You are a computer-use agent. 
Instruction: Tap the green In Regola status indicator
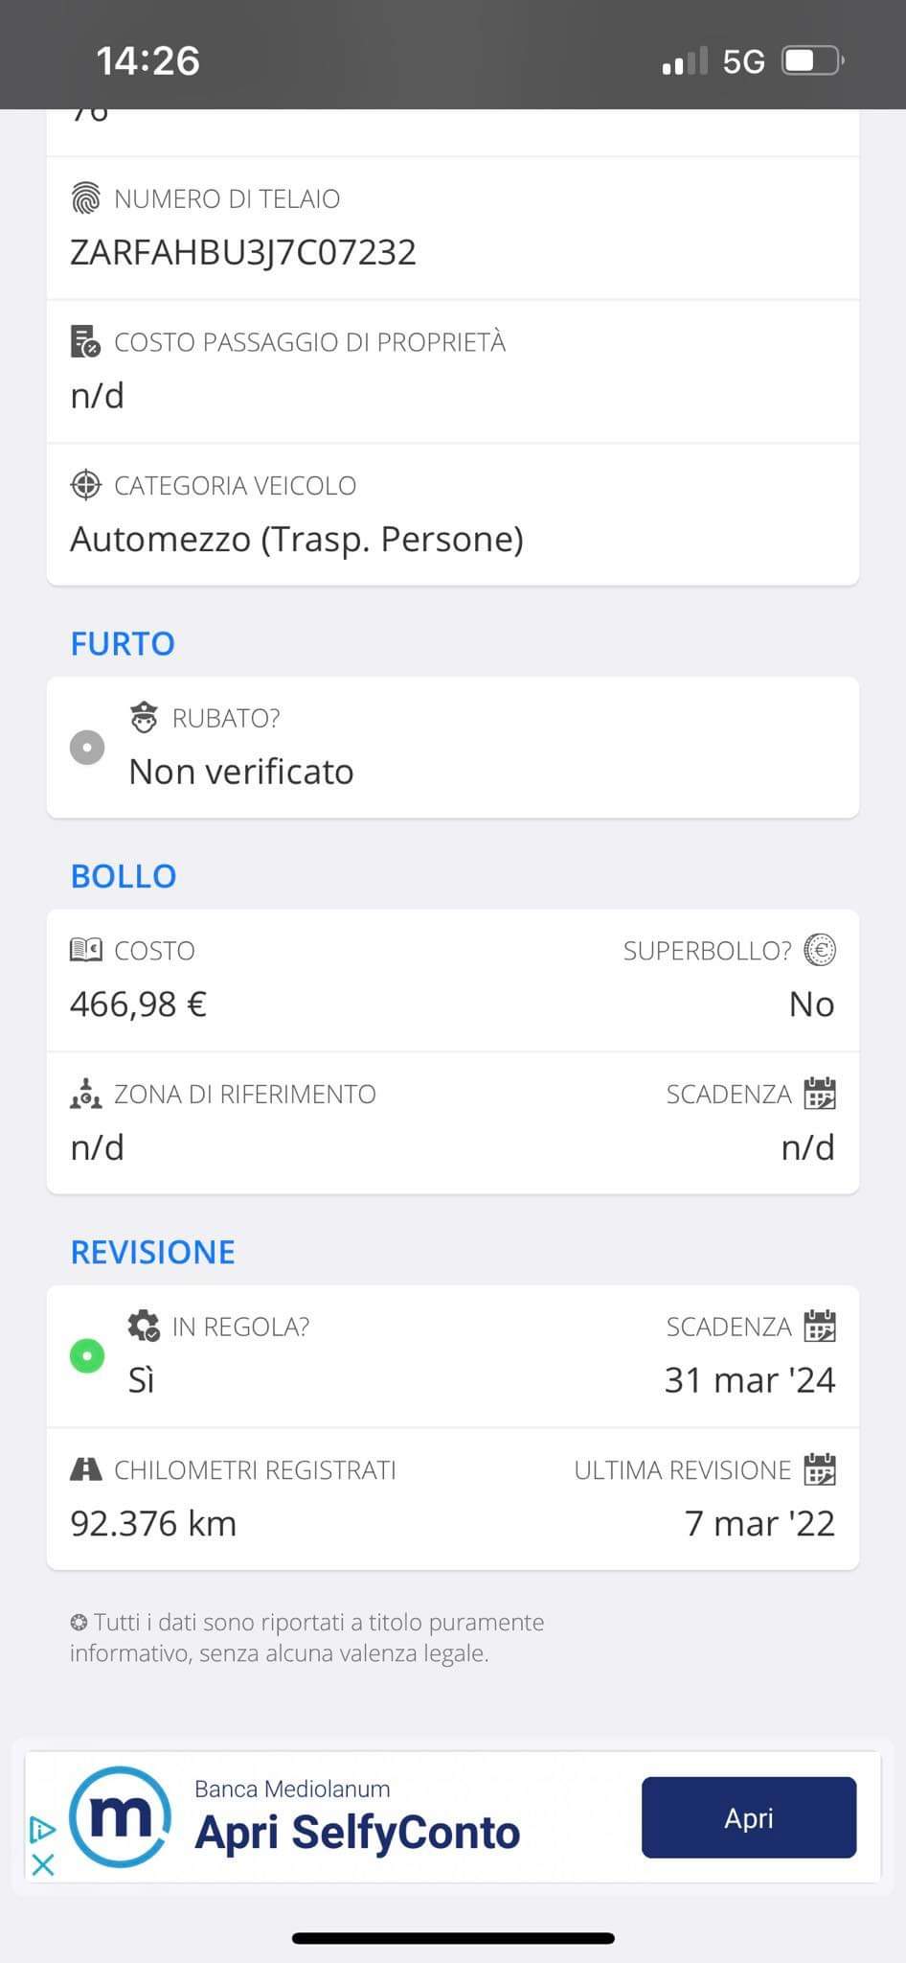click(87, 1356)
